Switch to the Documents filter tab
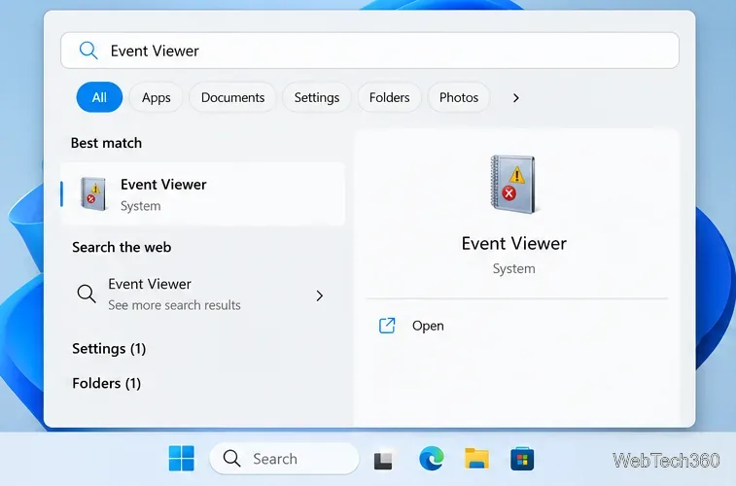The image size is (736, 486). pos(232,97)
